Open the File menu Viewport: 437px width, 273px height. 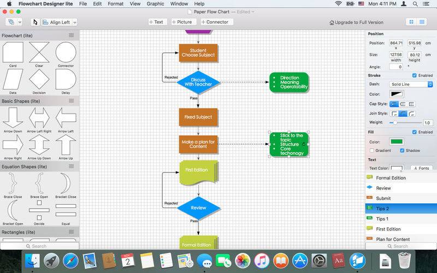click(83, 4)
